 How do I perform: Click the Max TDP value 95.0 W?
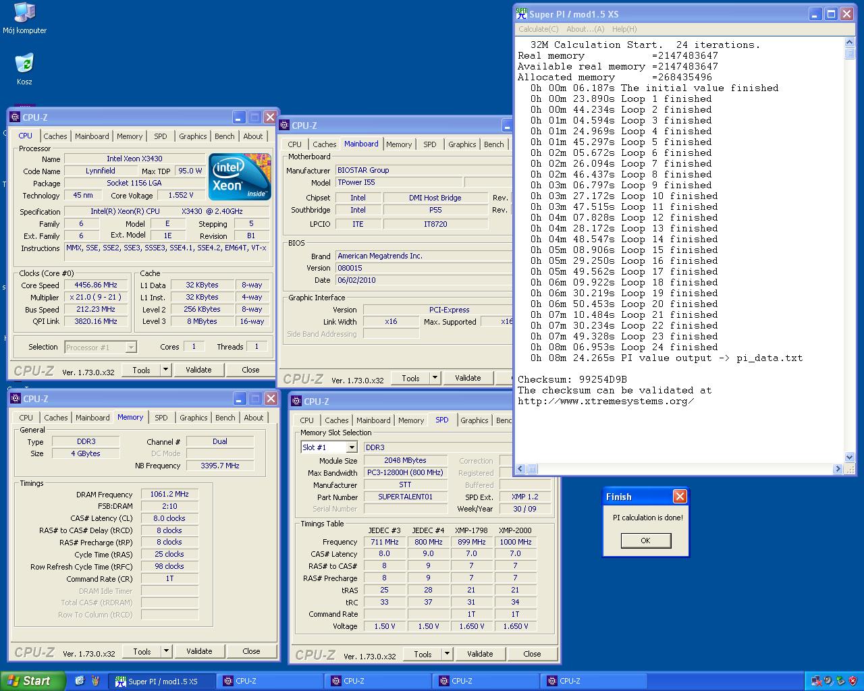(190, 171)
